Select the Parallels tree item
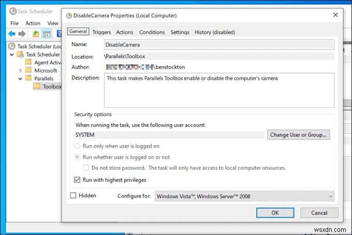Viewport: 352px width, 235px height. (44, 79)
